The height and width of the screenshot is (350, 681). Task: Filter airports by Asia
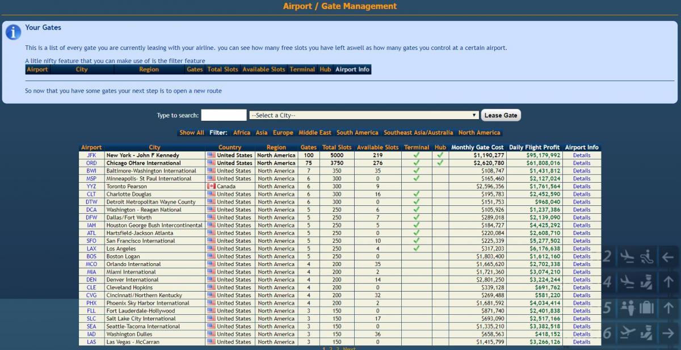[x=262, y=133]
